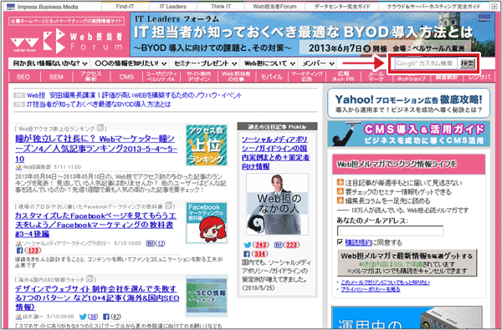The height and width of the screenshot is (330, 502).
Task: Select the SEO category
Action: click(23, 77)
